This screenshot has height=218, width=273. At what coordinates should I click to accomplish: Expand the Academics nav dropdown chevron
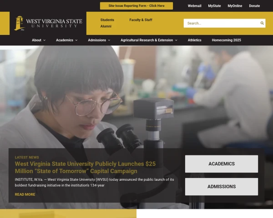click(76, 40)
